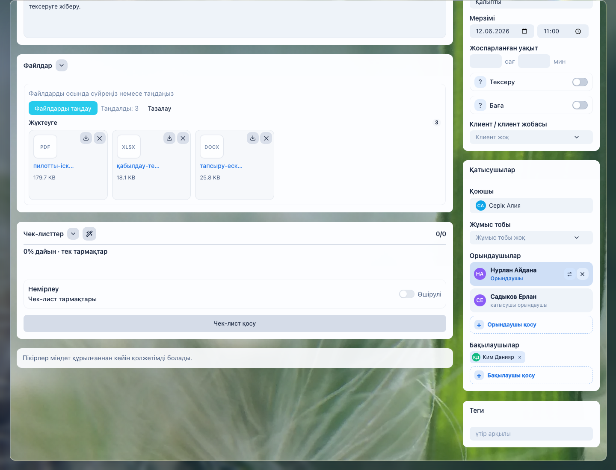Click Чек-лист қосу button
The height and width of the screenshot is (470, 616).
(235, 323)
